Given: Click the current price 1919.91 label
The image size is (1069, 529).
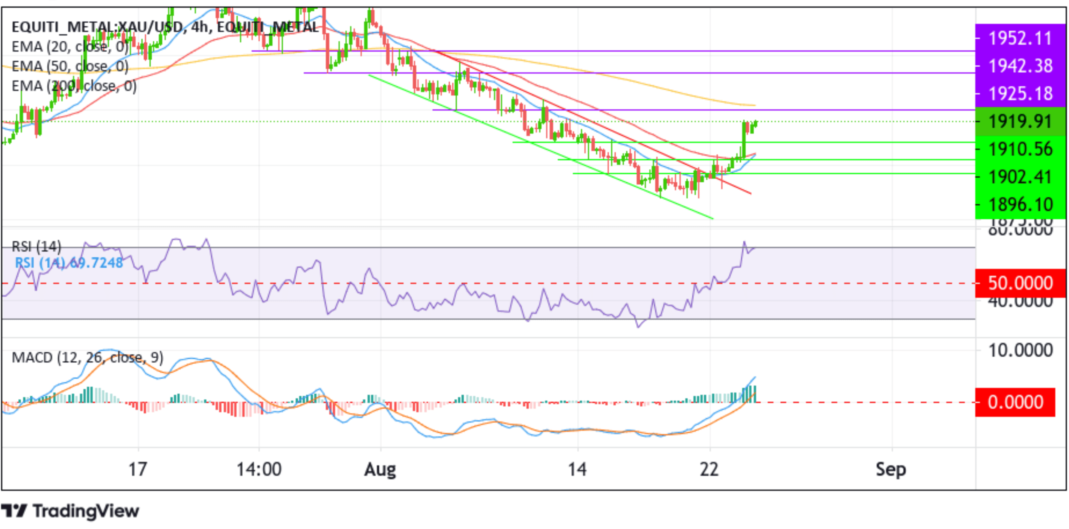Looking at the screenshot, I should (1021, 122).
